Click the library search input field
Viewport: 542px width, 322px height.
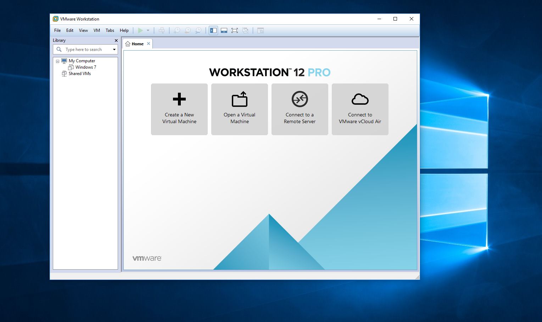(87, 50)
